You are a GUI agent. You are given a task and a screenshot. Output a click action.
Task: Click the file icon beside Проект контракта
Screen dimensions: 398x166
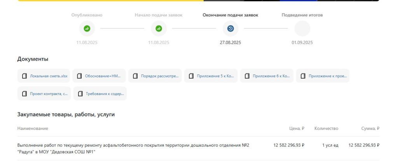[24, 93]
